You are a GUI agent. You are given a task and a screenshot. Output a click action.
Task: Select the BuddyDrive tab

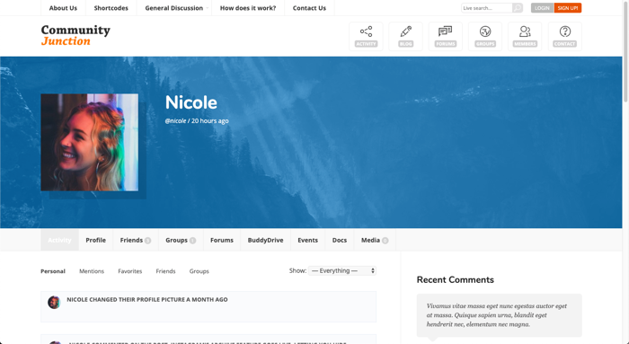click(266, 240)
